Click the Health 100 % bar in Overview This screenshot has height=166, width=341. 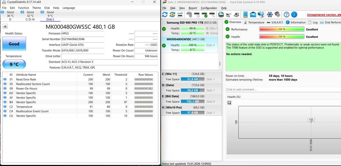point(282,37)
